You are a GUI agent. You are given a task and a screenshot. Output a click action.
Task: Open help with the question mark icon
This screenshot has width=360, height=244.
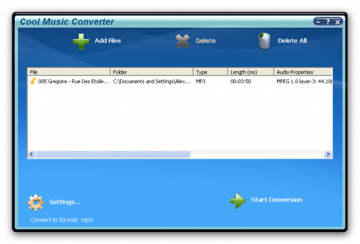[x=328, y=22]
